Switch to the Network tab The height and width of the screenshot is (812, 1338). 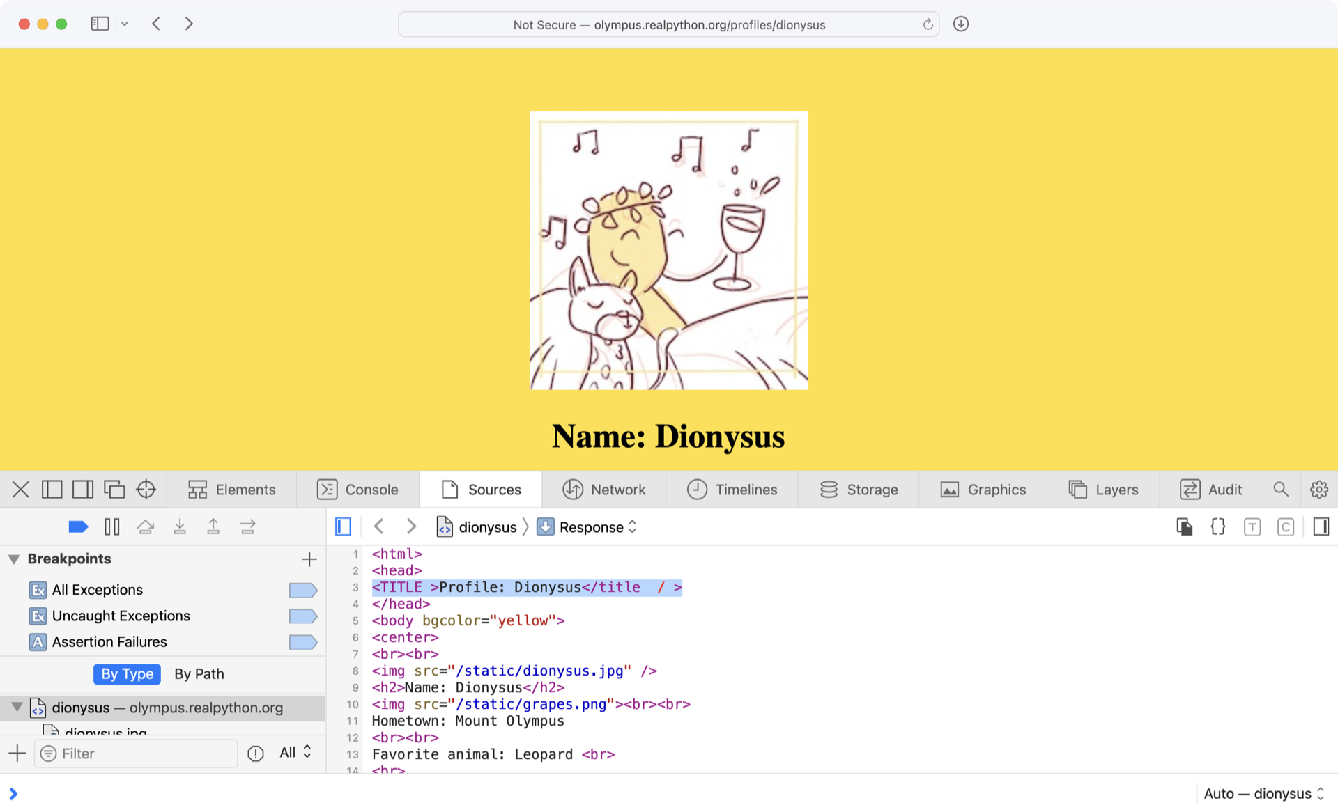tap(605, 489)
